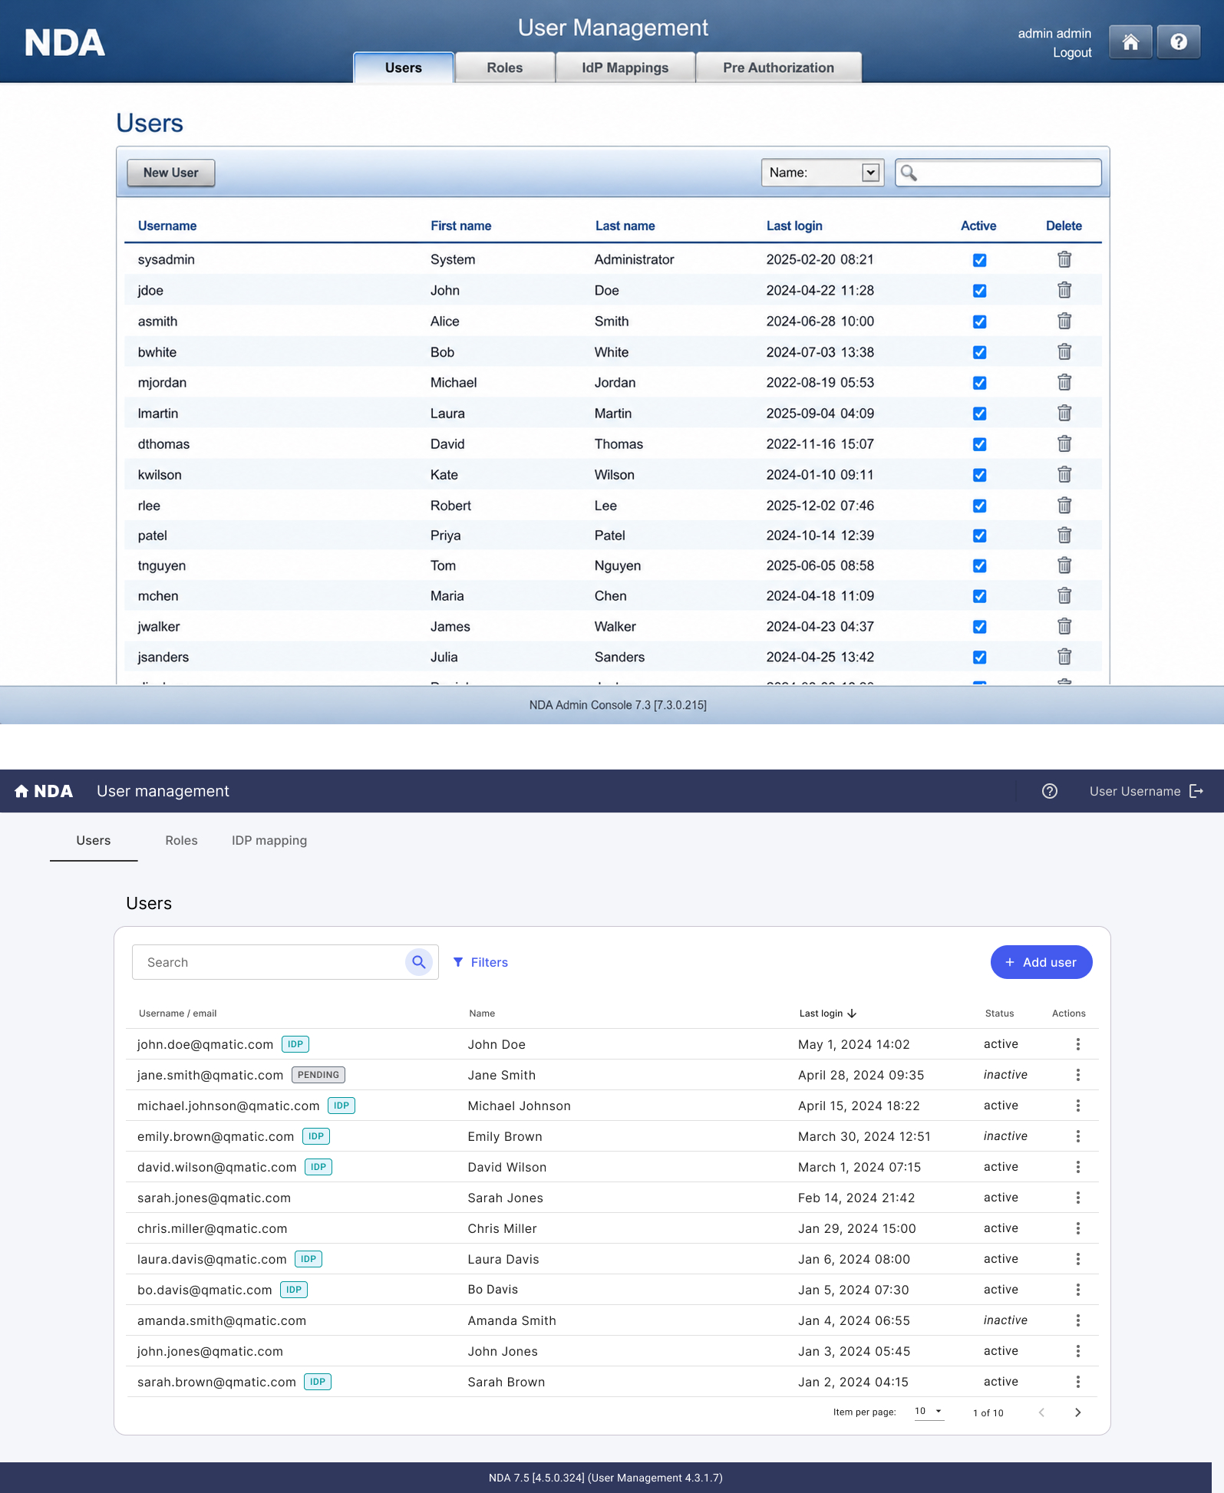The height and width of the screenshot is (1493, 1224).
Task: Click IDP badge next to bo.davis
Action: pyautogui.click(x=294, y=1290)
